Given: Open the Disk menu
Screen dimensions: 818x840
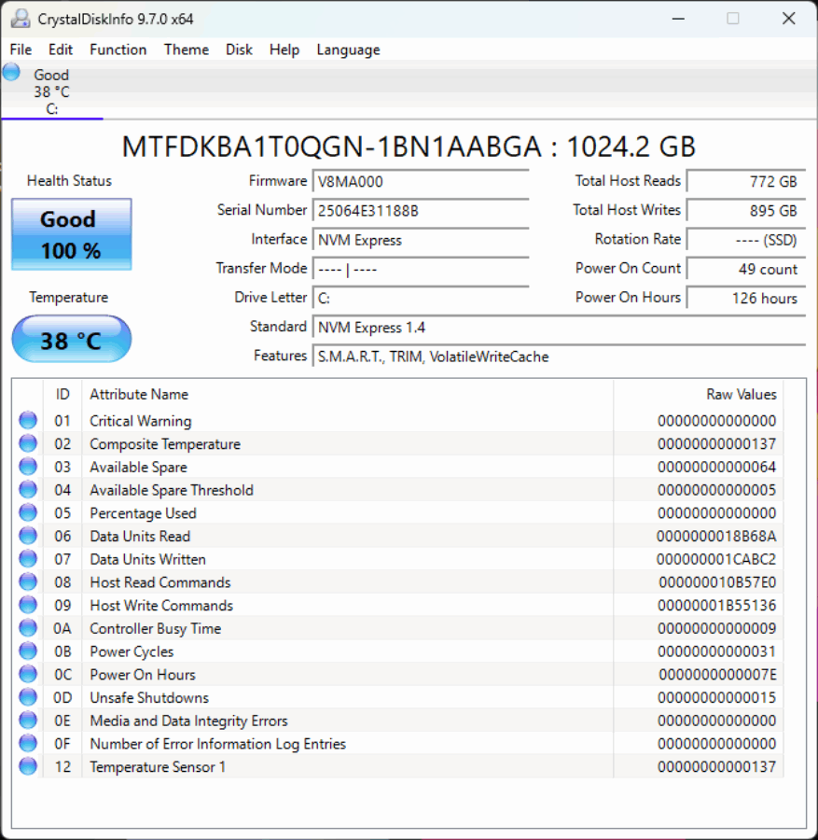Looking at the screenshot, I should pos(239,49).
